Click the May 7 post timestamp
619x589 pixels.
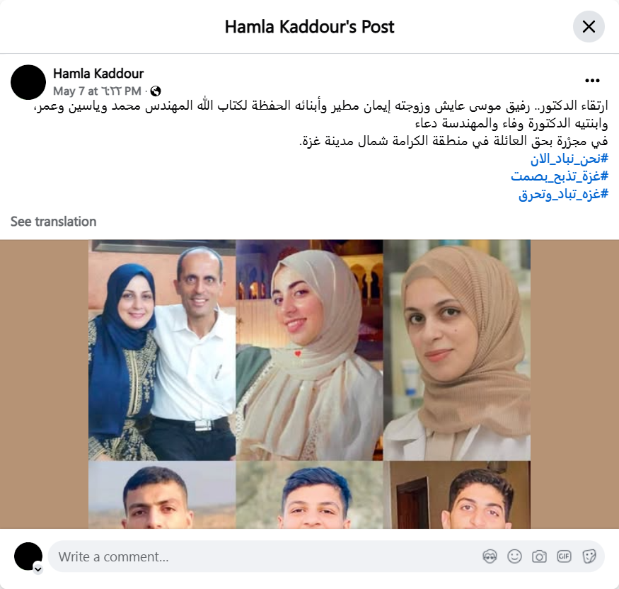(97, 91)
